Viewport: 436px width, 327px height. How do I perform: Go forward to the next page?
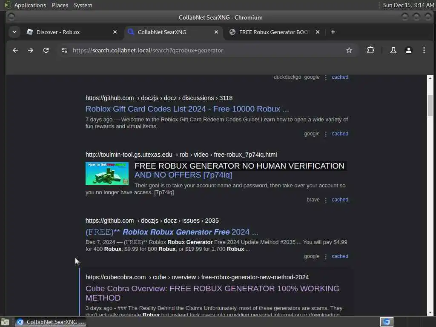click(x=31, y=50)
